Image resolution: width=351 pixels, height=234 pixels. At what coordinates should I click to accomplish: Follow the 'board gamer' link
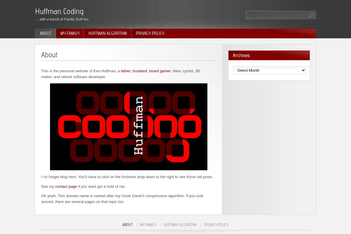point(160,71)
